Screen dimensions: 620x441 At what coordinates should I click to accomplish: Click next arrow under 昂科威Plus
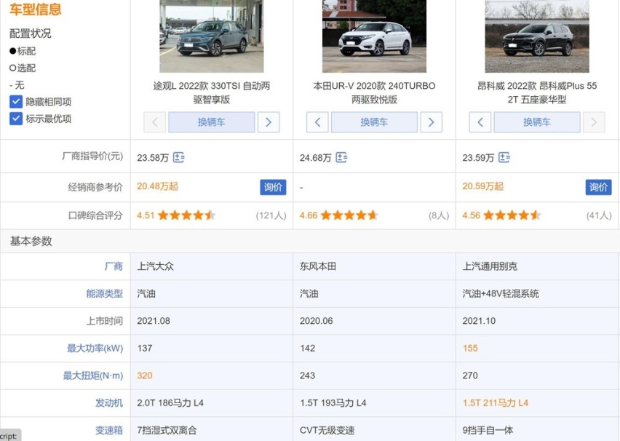pos(594,122)
